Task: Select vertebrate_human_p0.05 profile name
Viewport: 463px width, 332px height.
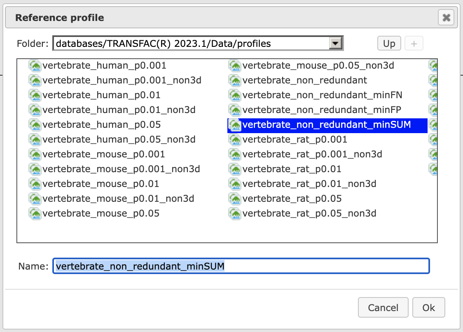Action: coord(101,124)
